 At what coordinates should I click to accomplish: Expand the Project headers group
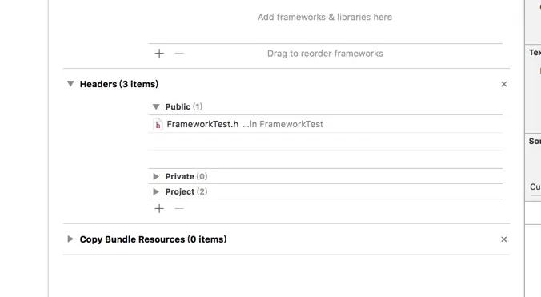click(156, 191)
